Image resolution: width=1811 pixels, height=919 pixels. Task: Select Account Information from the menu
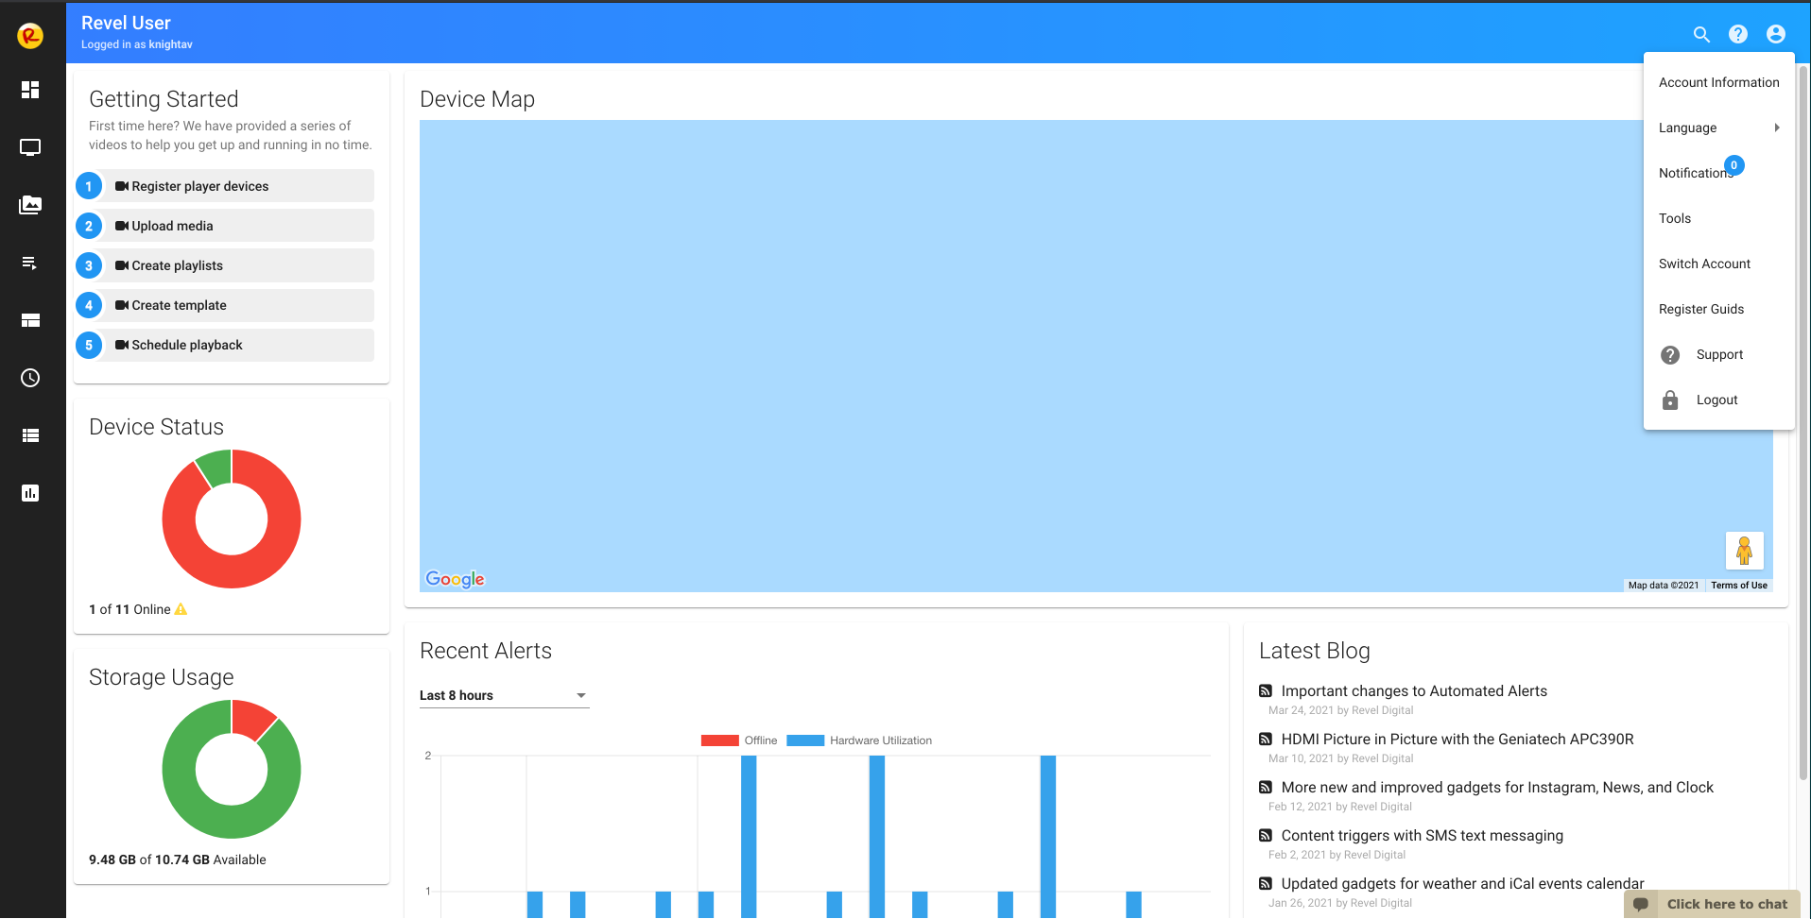[1718, 82]
